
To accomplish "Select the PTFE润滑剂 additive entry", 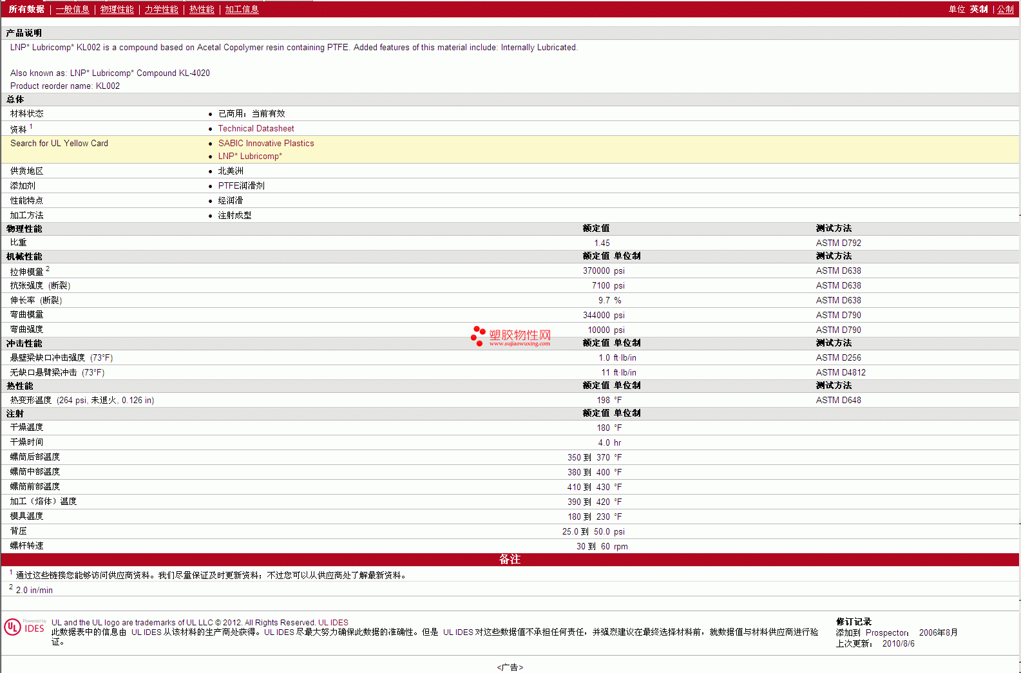I will pos(241,185).
